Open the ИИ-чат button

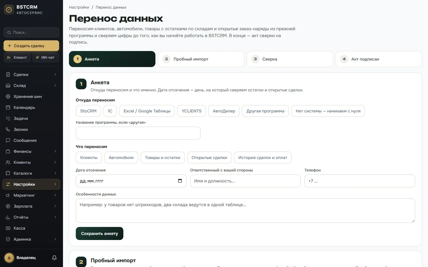coord(45,58)
